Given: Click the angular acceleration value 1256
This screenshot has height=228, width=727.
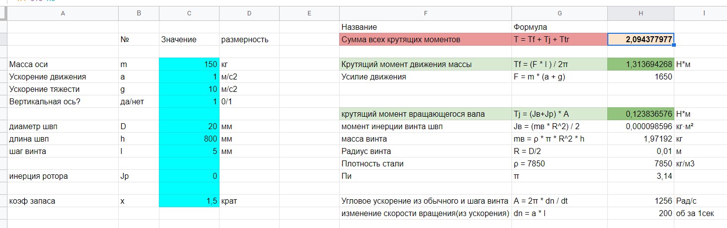Looking at the screenshot, I should pyautogui.click(x=641, y=201).
